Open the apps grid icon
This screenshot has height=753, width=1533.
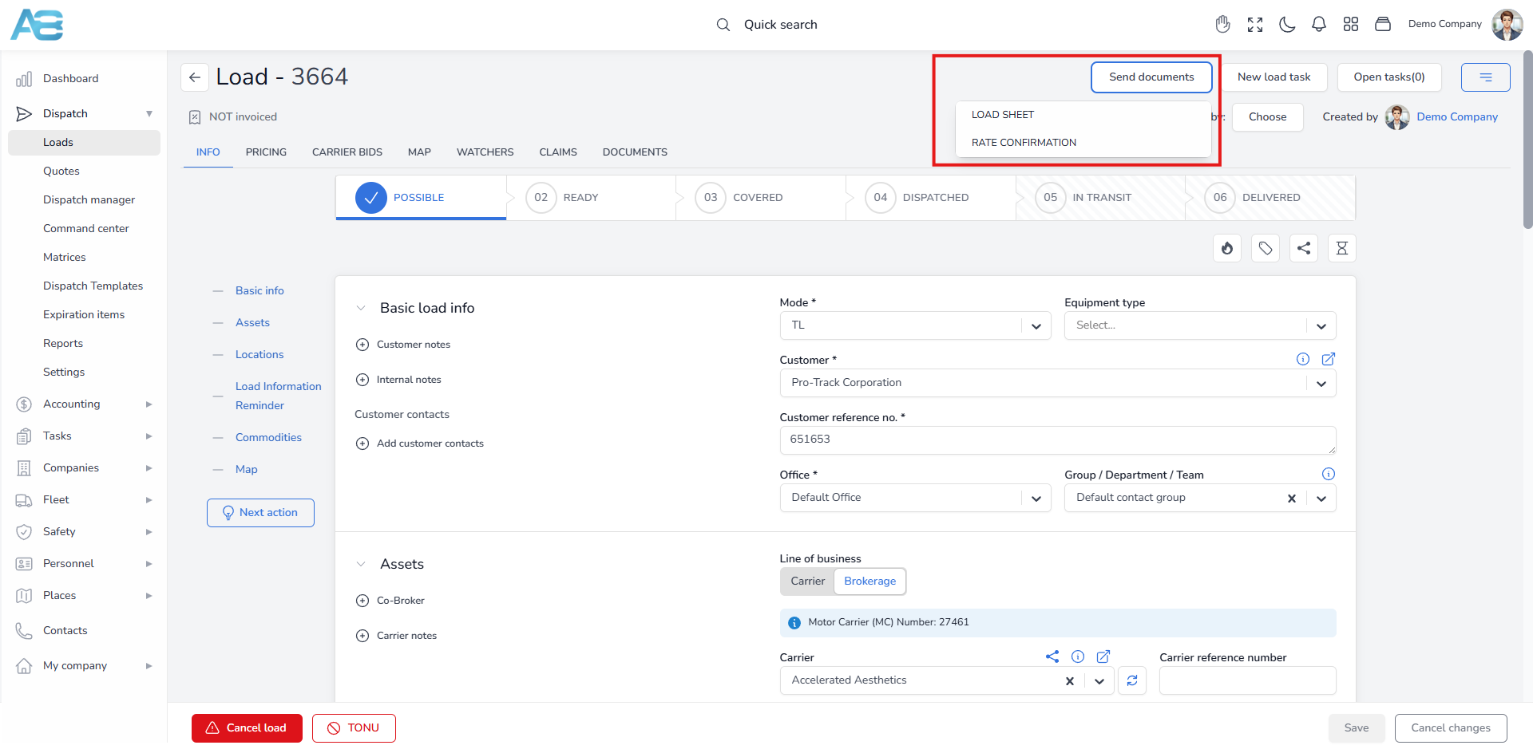(x=1351, y=24)
